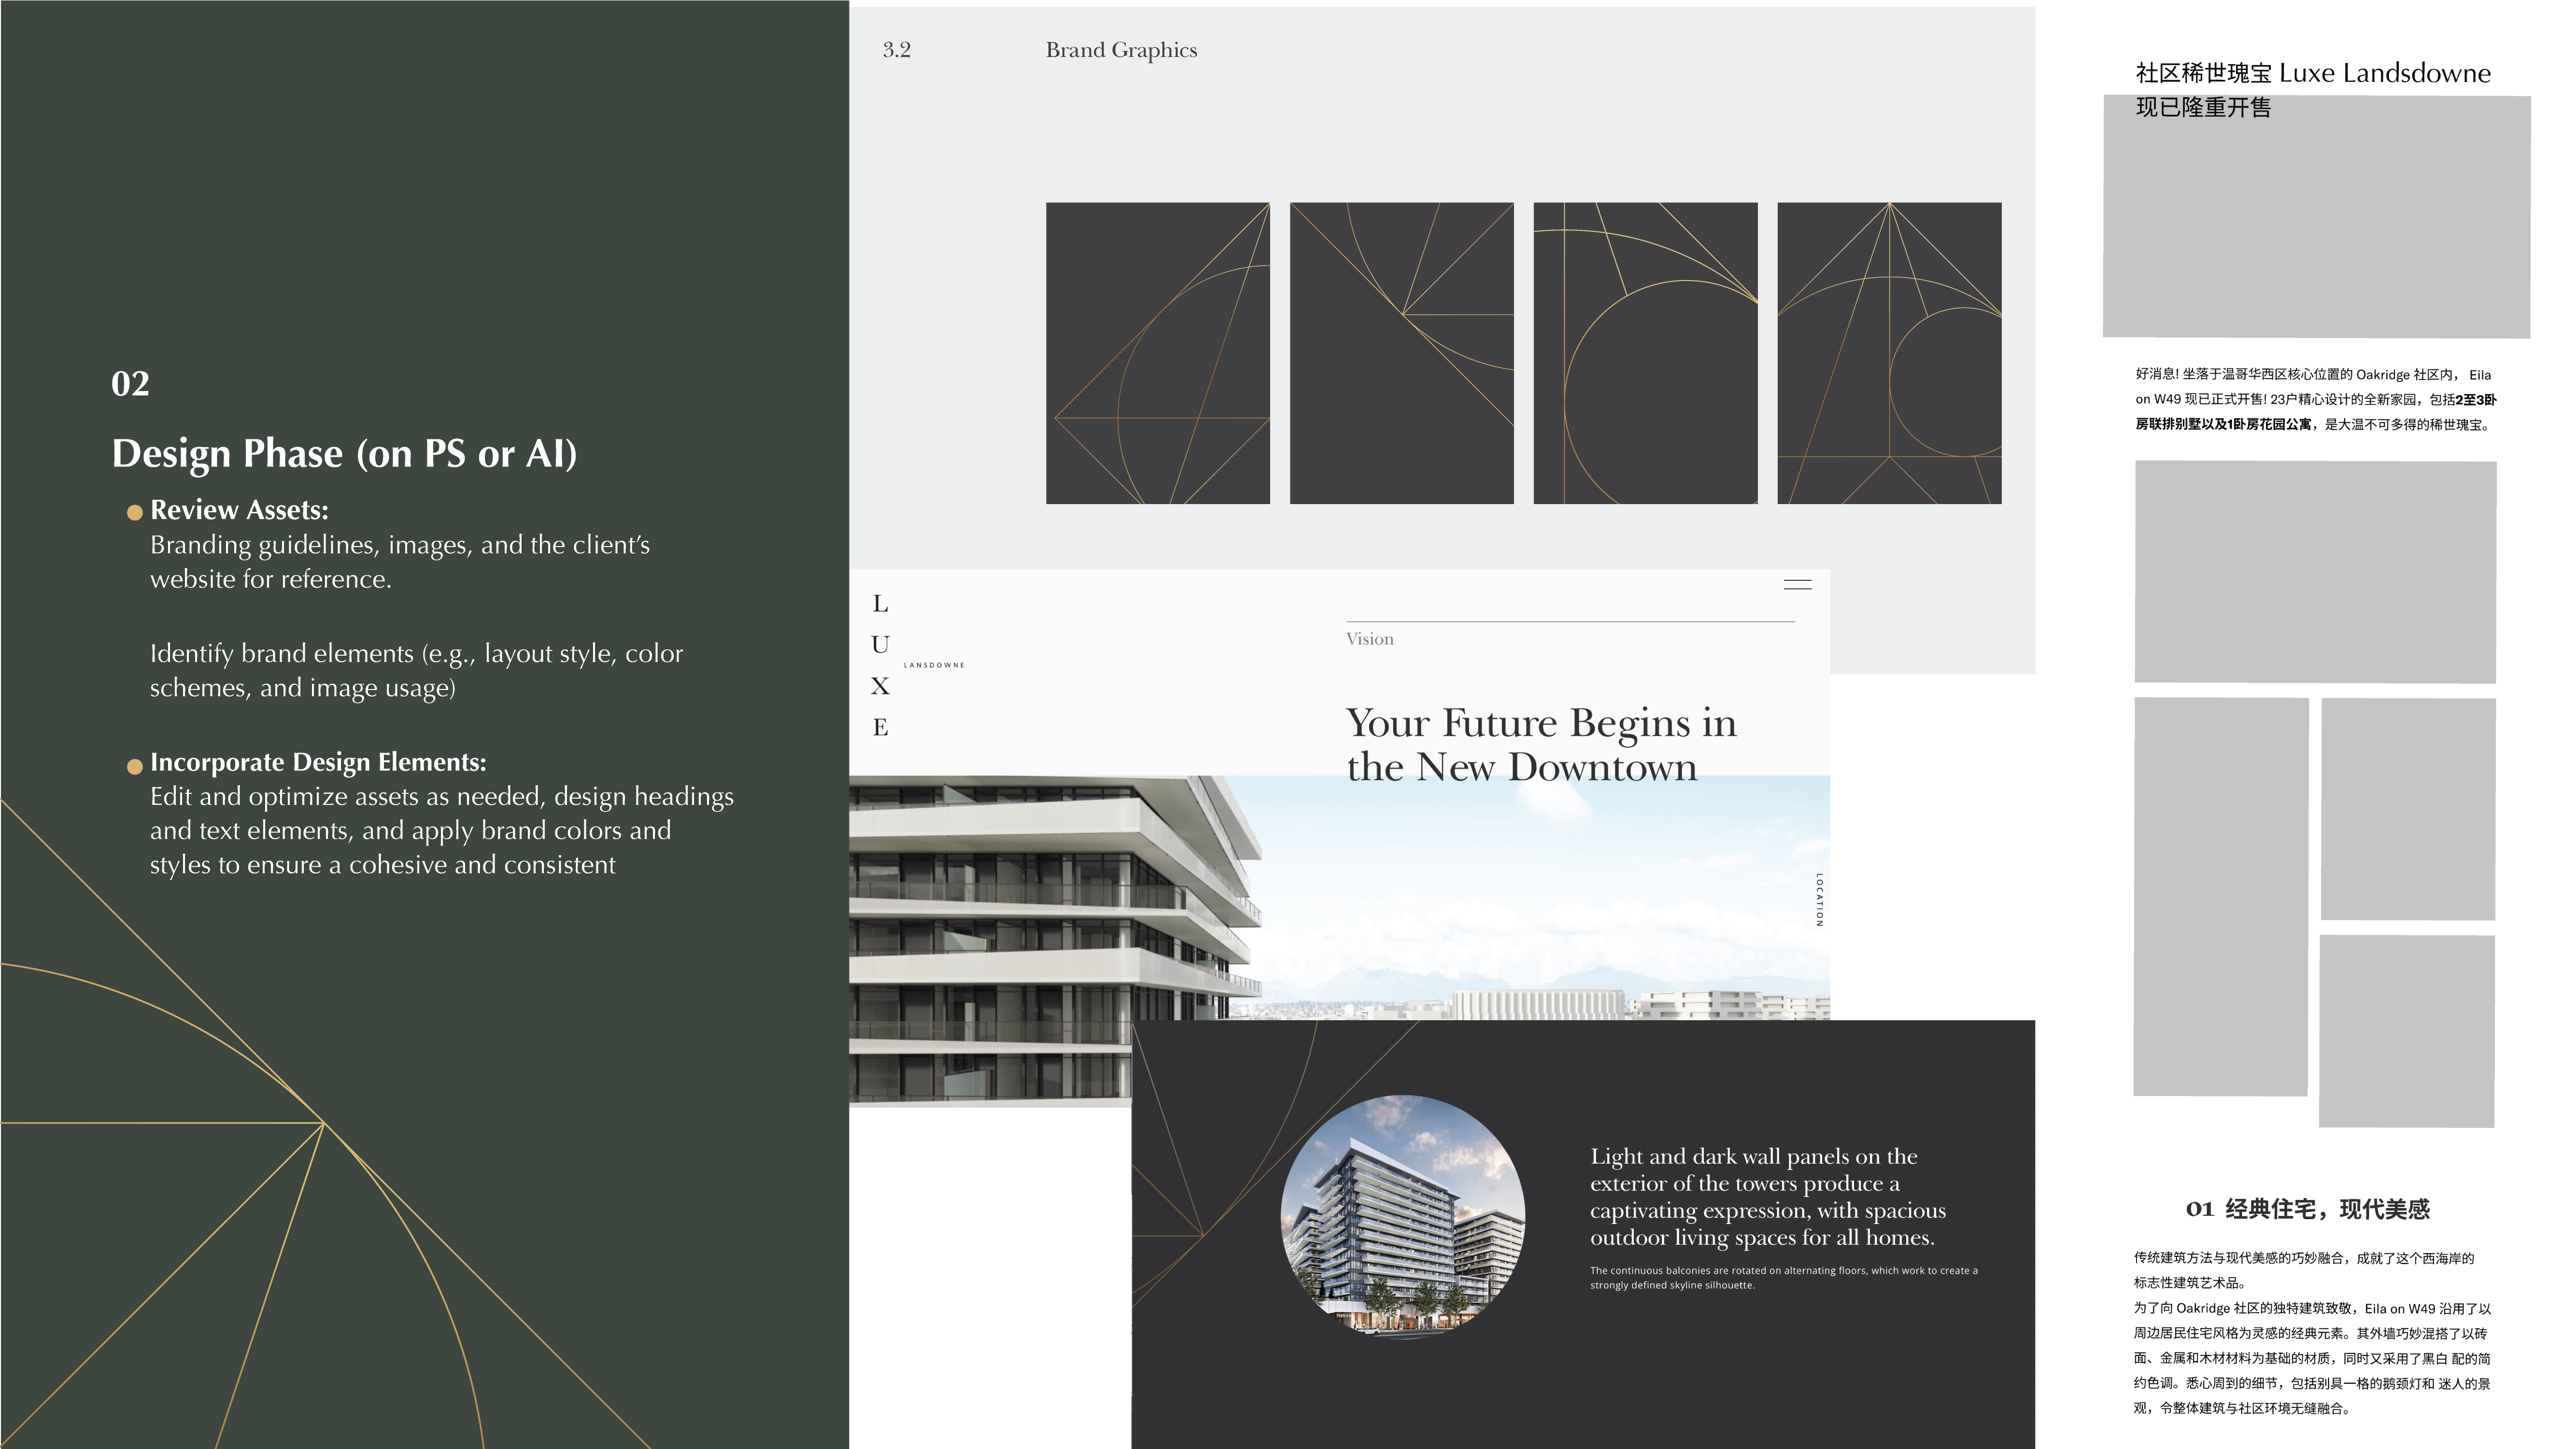Open the hamburger menu icon above Vision
This screenshot has width=2576, height=1449.
1797,585
